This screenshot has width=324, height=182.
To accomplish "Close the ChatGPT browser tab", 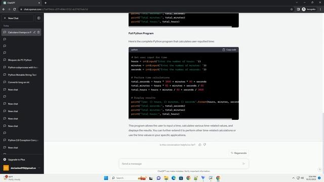I will click(39, 3).
